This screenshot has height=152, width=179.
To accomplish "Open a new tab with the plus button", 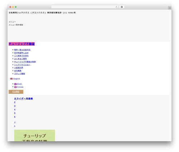I will point(170,8).
